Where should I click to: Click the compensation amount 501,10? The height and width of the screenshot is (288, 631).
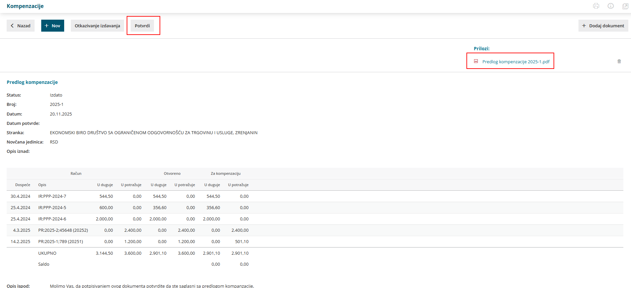(x=242, y=242)
